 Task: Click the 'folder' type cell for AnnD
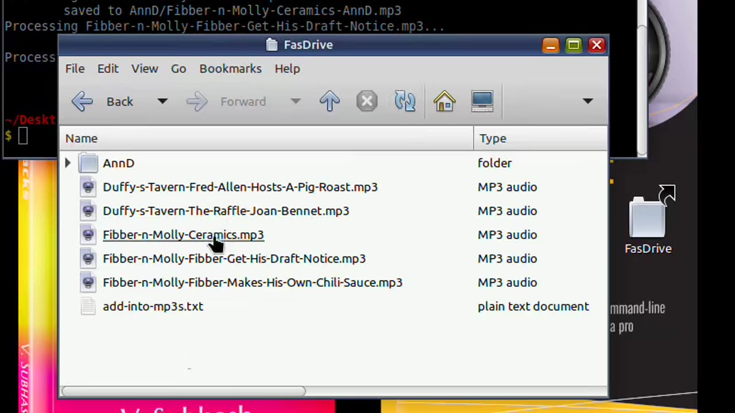click(x=494, y=163)
